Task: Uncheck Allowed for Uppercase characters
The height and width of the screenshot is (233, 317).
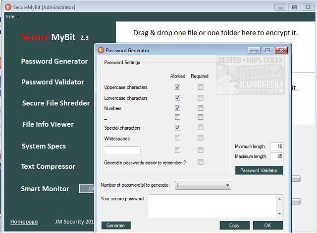Action: coord(177,87)
